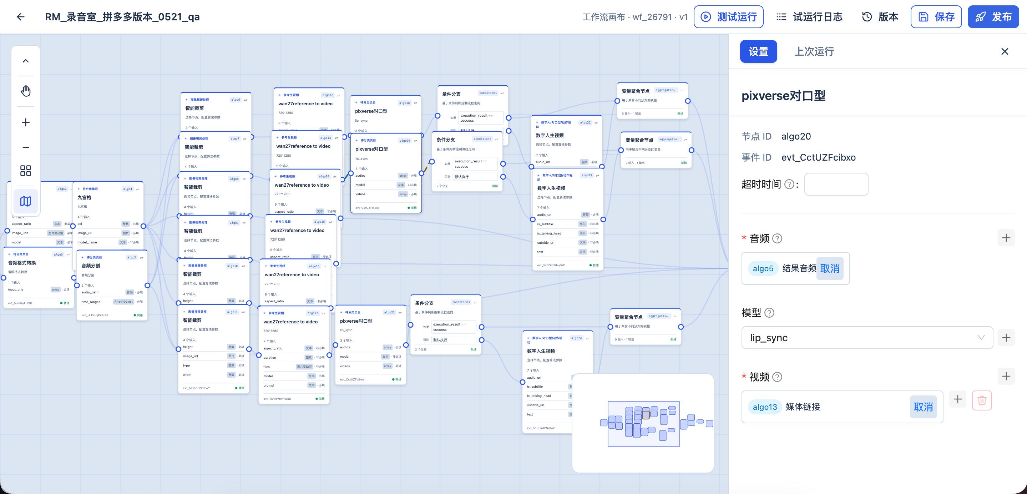Auto-arrange nodes with the grid icon
The width and height of the screenshot is (1027, 494).
point(26,171)
